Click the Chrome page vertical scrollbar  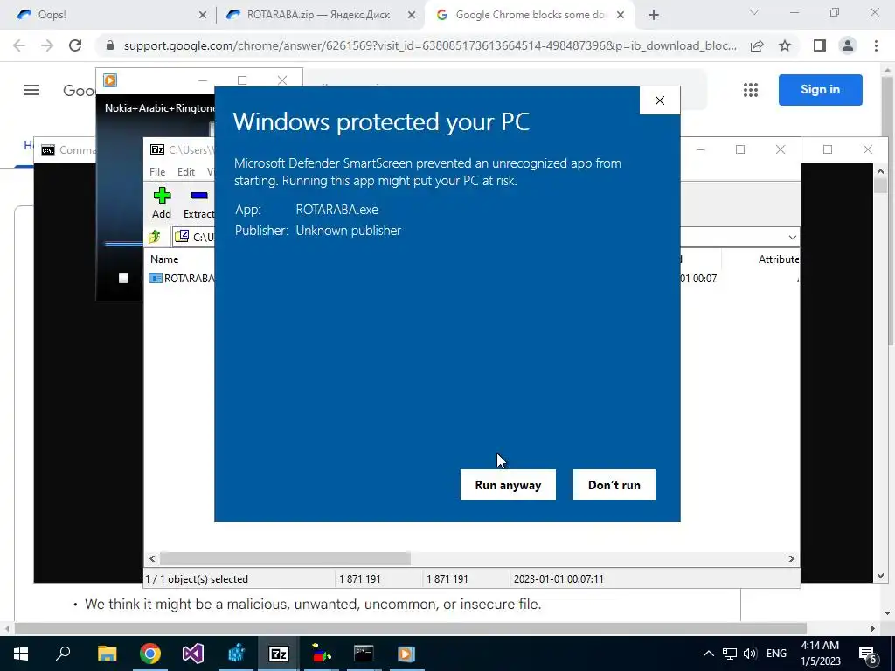(x=889, y=211)
